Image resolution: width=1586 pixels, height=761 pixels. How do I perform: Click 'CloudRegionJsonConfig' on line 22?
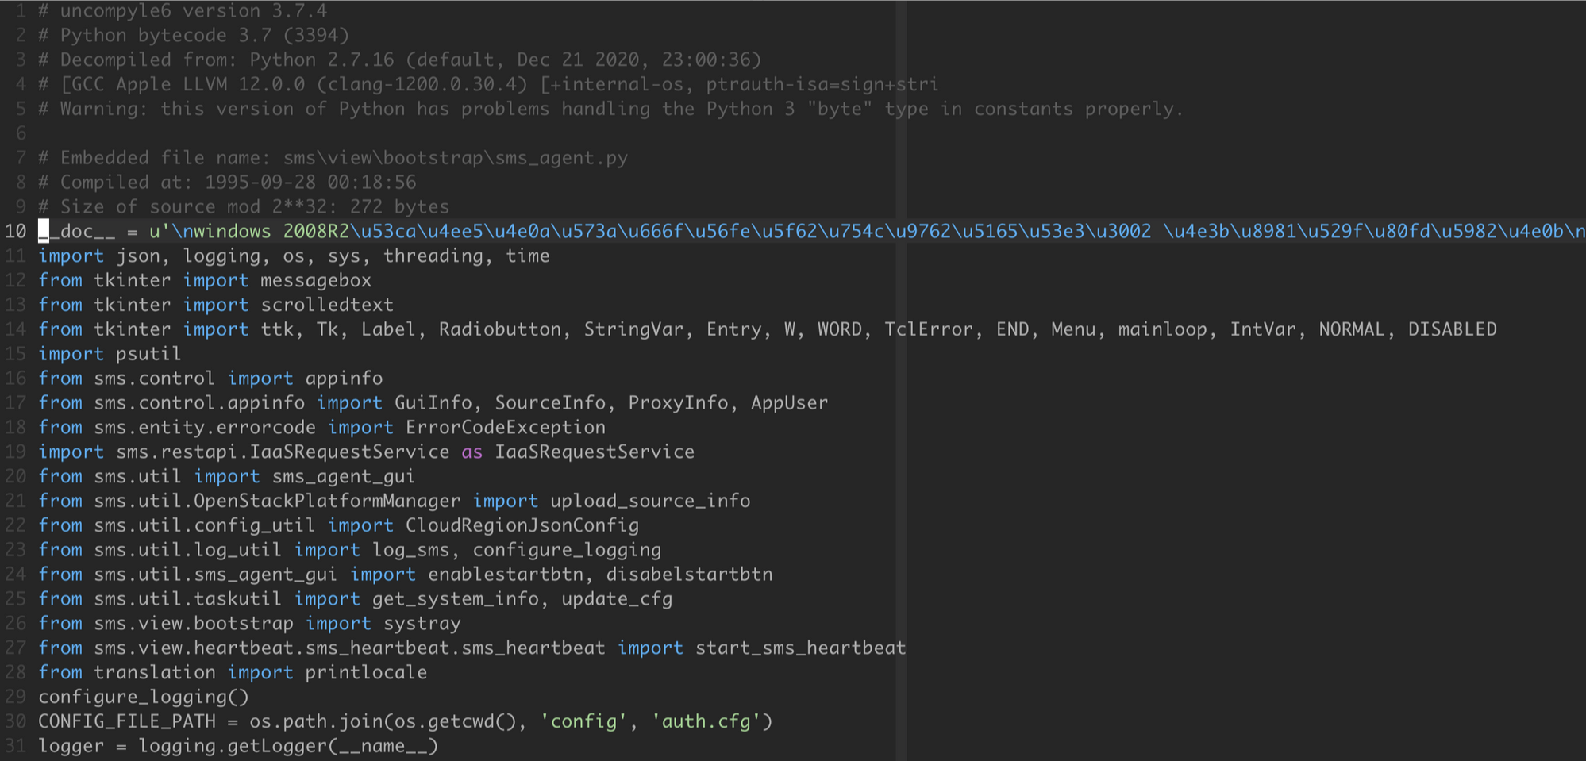click(x=522, y=526)
